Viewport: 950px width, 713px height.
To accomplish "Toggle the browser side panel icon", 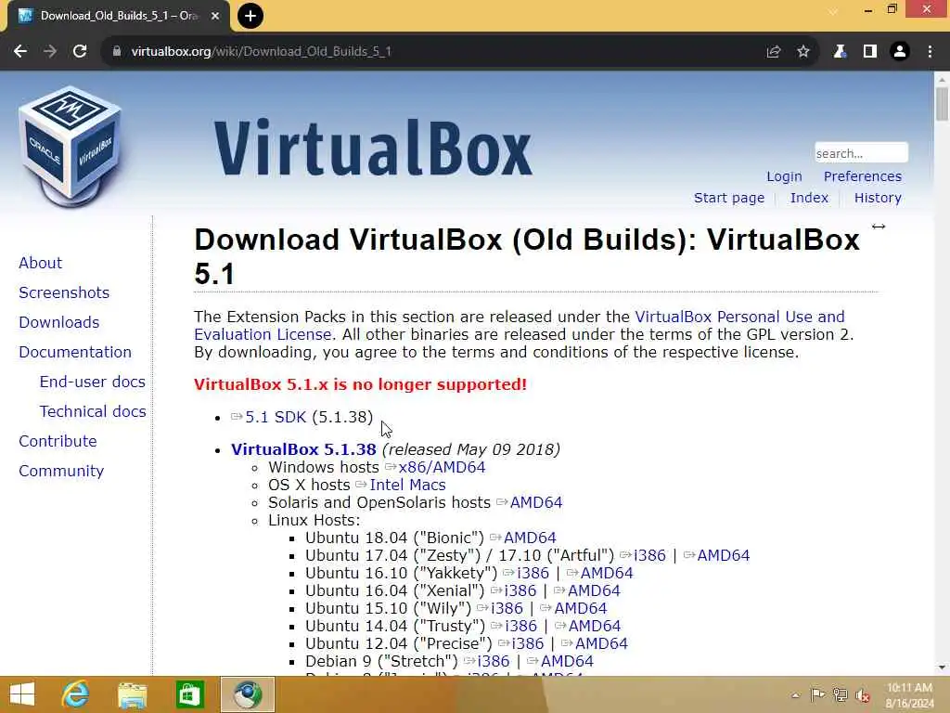I will click(x=870, y=52).
